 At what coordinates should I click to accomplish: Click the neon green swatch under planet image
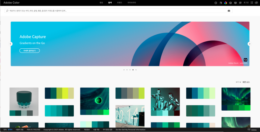pos(106,112)
